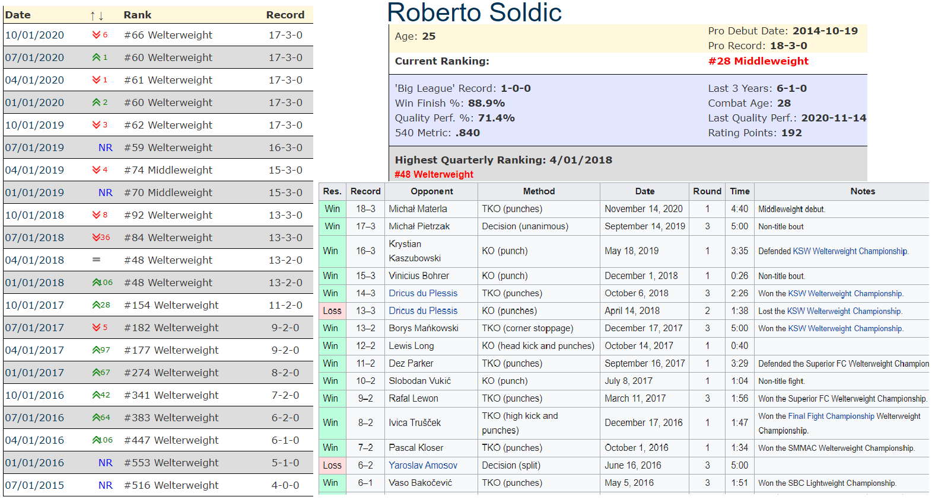932x500 pixels.
Task: Click the Vinicius Bohrer opponent cell
Action: click(x=432, y=276)
